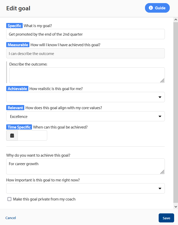Viewport: 178px width, 225px height.
Task: Click the scrollbar down arrow
Action: pos(176,207)
